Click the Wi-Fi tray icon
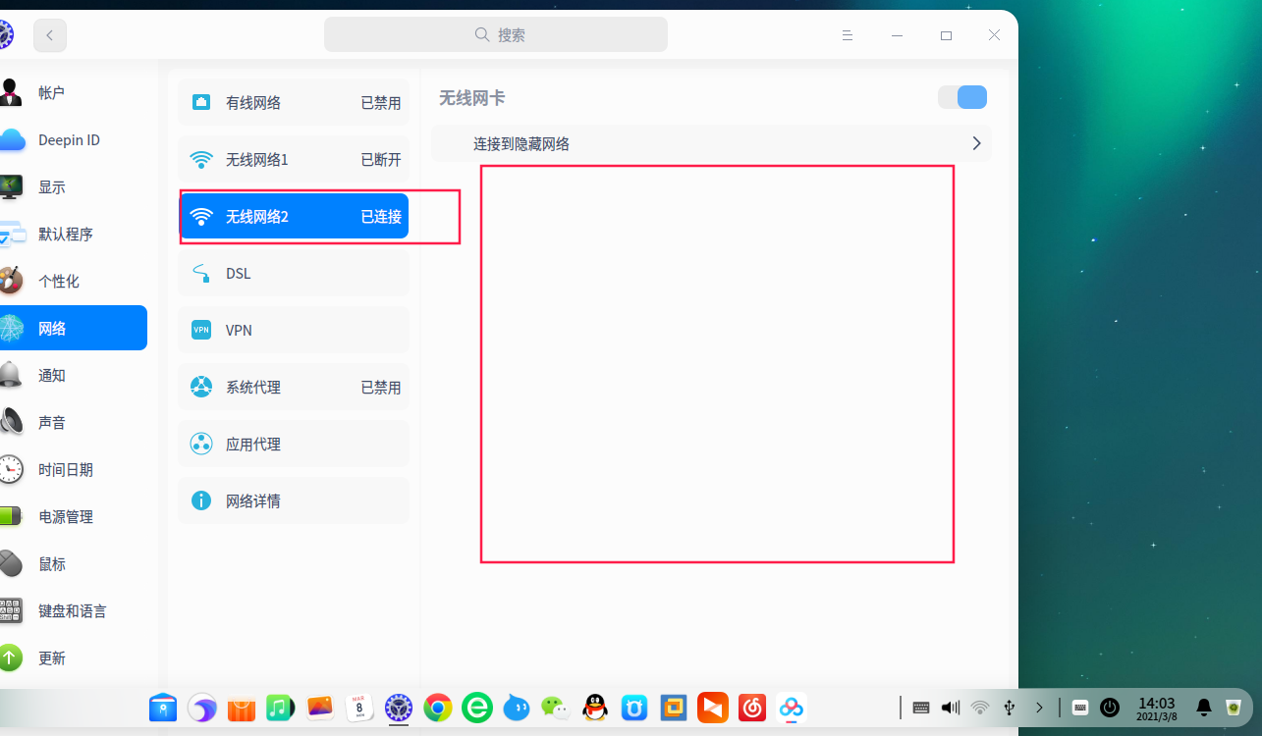 point(980,707)
